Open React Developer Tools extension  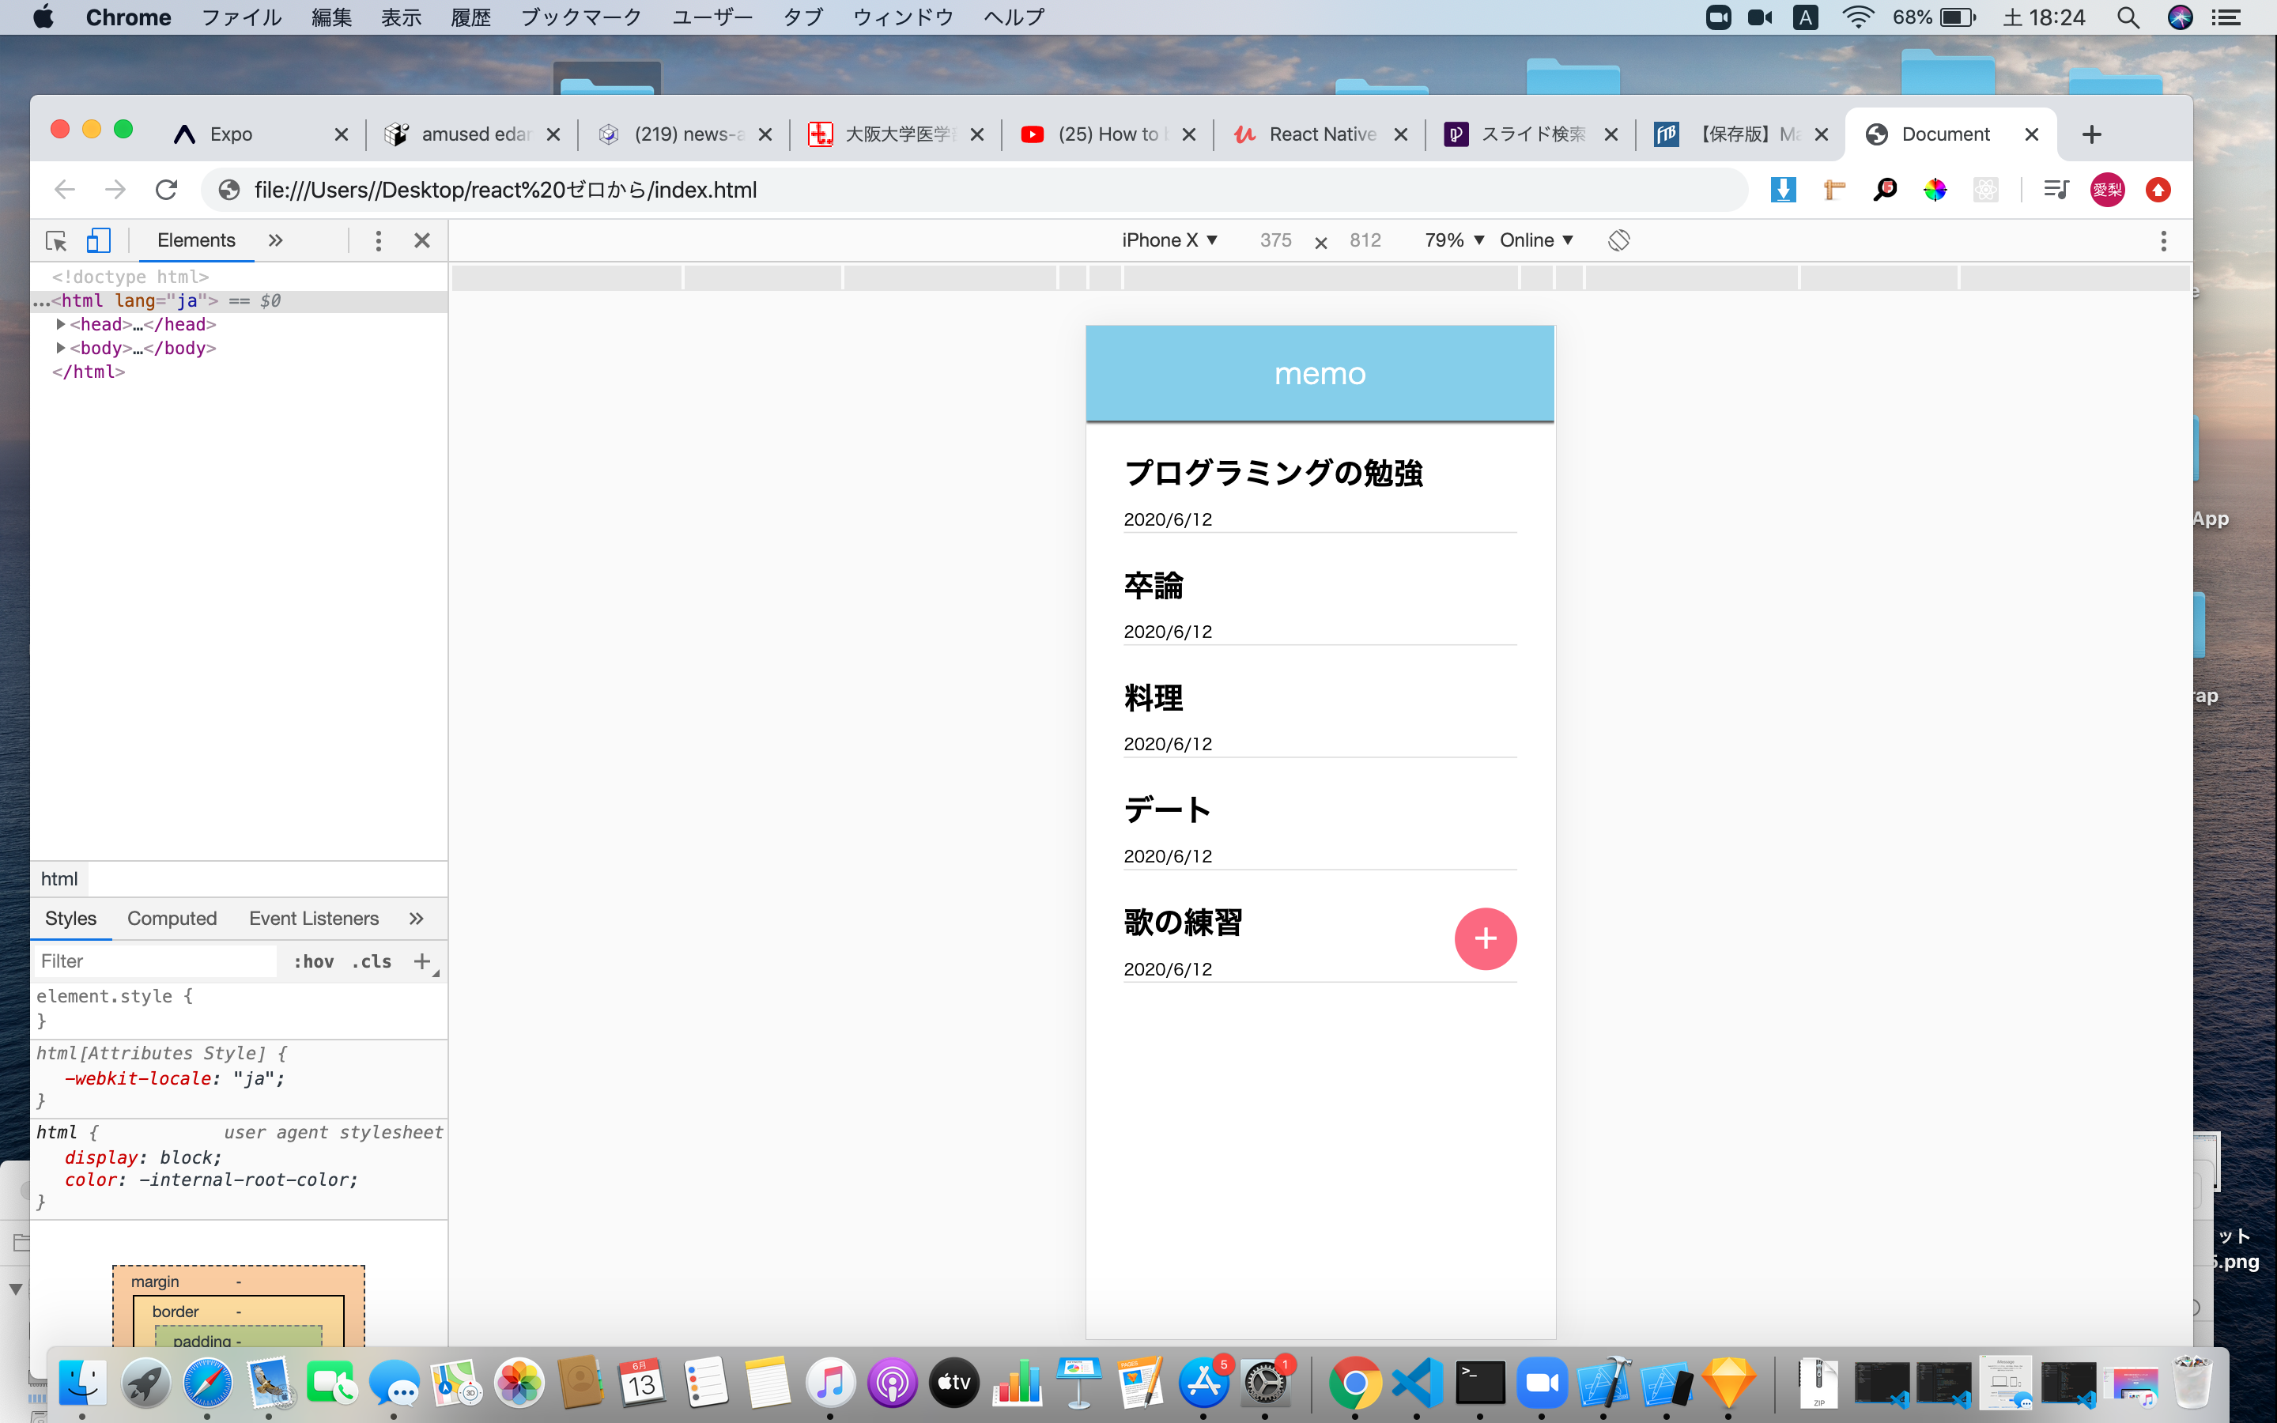[x=1987, y=189]
